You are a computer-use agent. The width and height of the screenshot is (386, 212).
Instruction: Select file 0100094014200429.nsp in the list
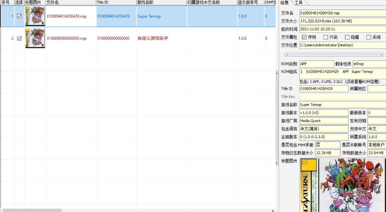pos(67,17)
